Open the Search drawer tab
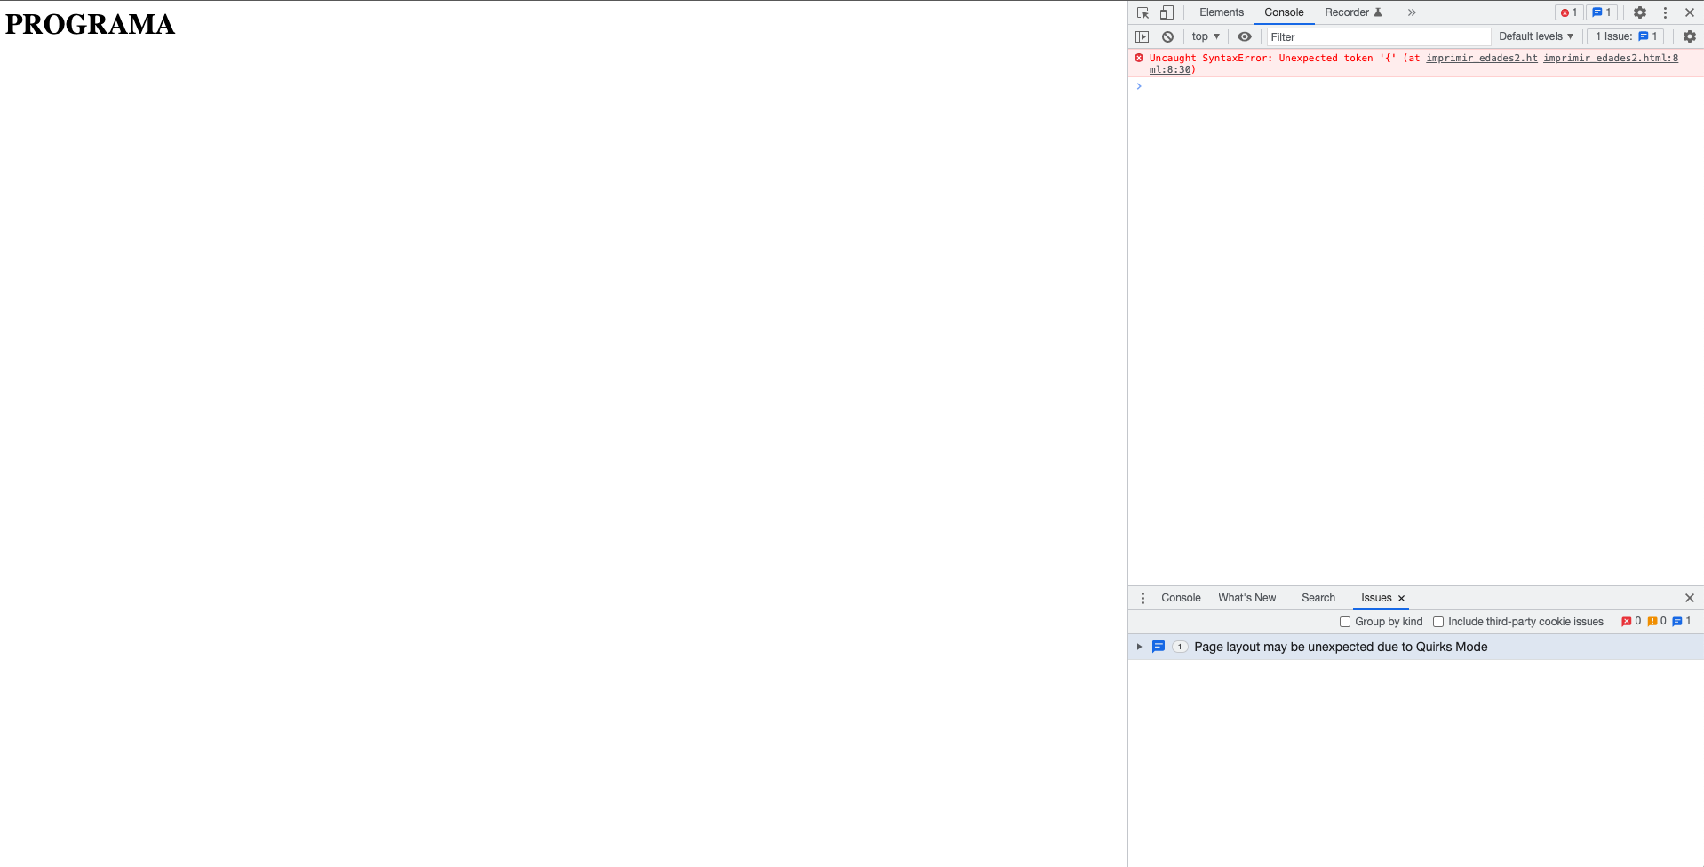The height and width of the screenshot is (867, 1704). 1318,598
